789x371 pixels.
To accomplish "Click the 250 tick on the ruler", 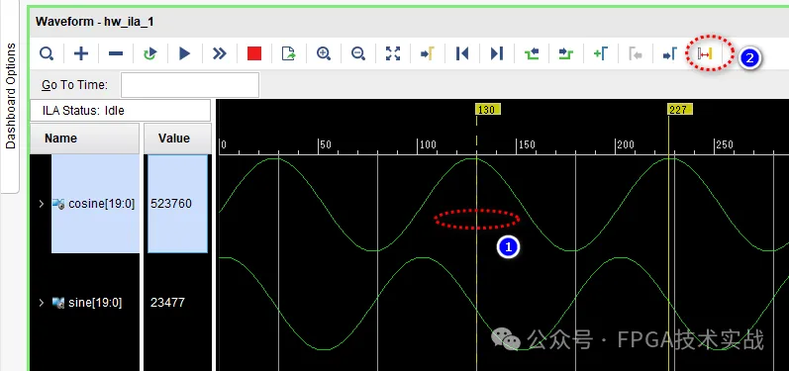I will (x=725, y=145).
